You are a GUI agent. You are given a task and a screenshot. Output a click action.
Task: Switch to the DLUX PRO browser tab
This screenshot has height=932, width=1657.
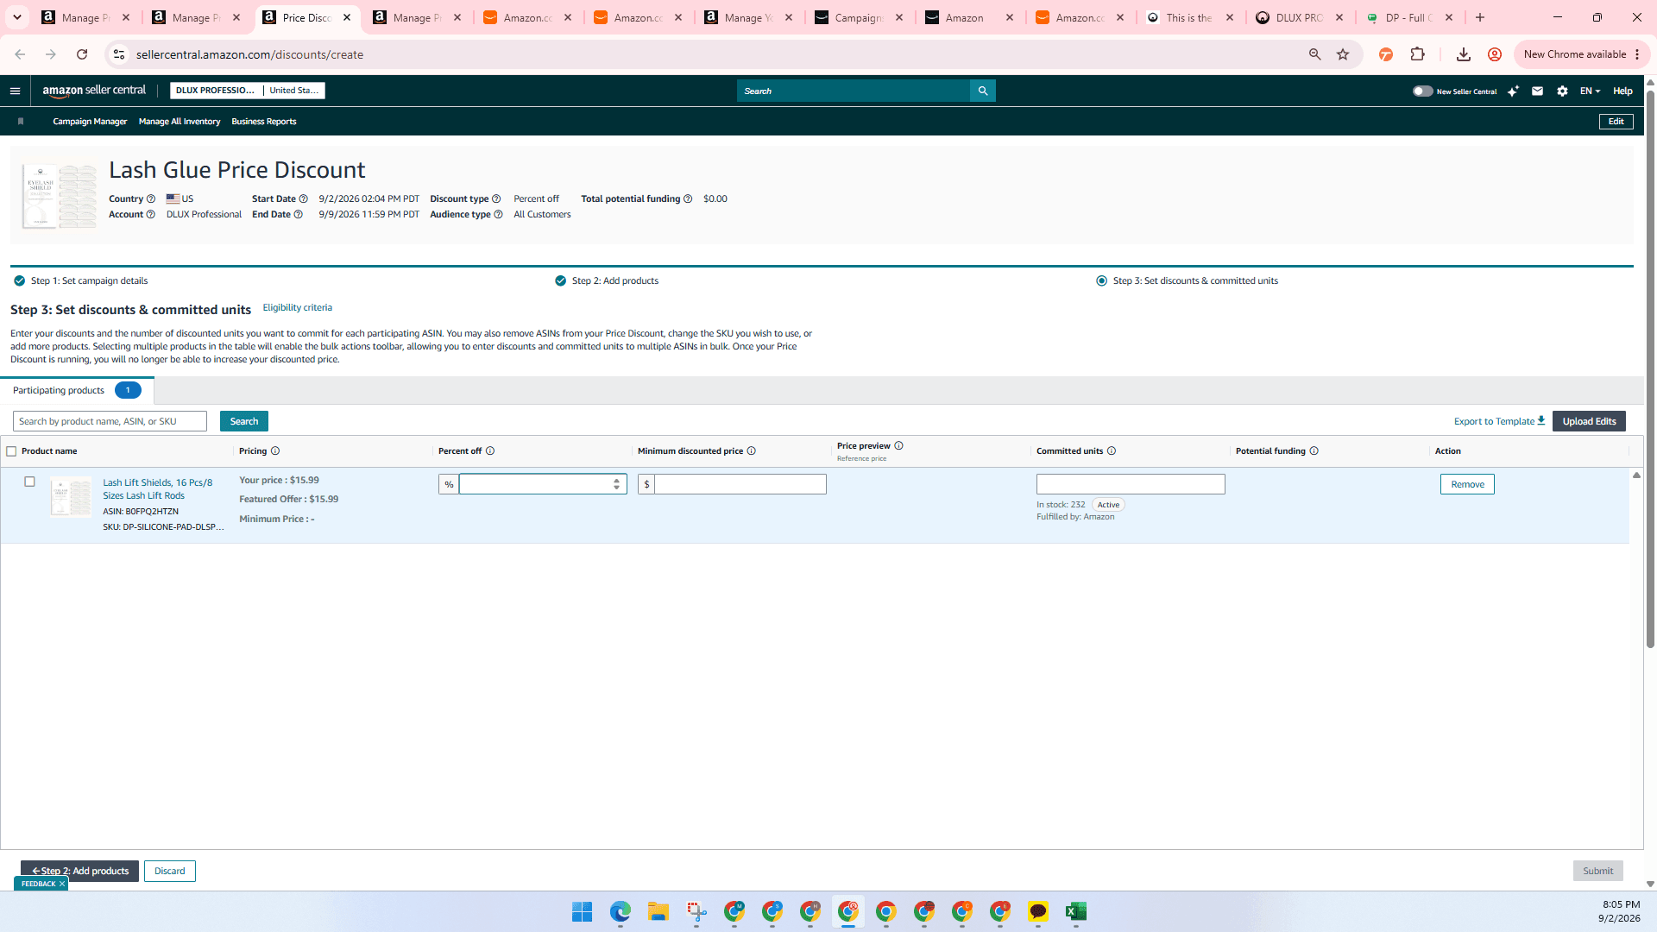click(1299, 17)
